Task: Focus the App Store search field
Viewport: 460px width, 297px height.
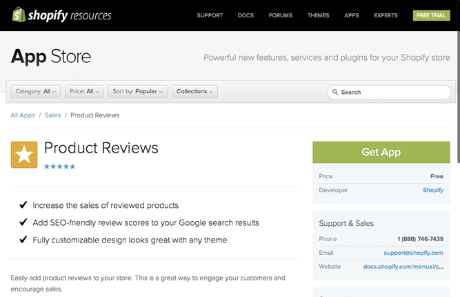Action: coord(393,92)
